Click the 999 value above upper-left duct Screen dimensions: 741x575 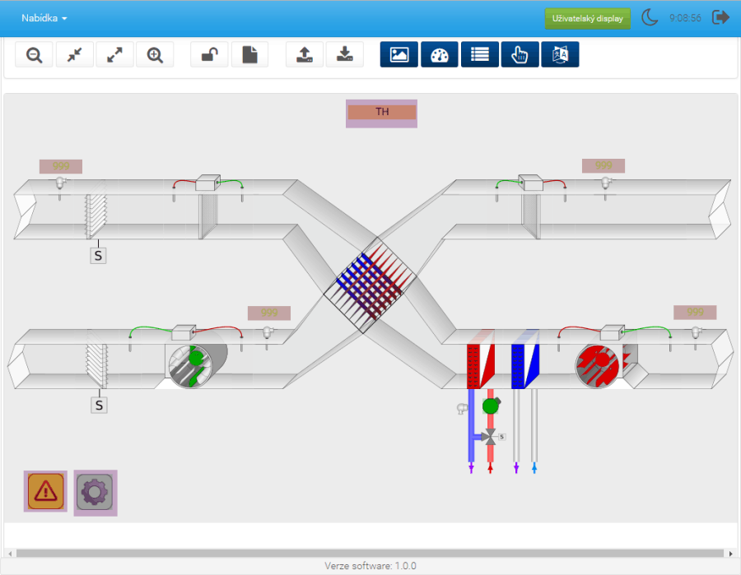tap(61, 166)
